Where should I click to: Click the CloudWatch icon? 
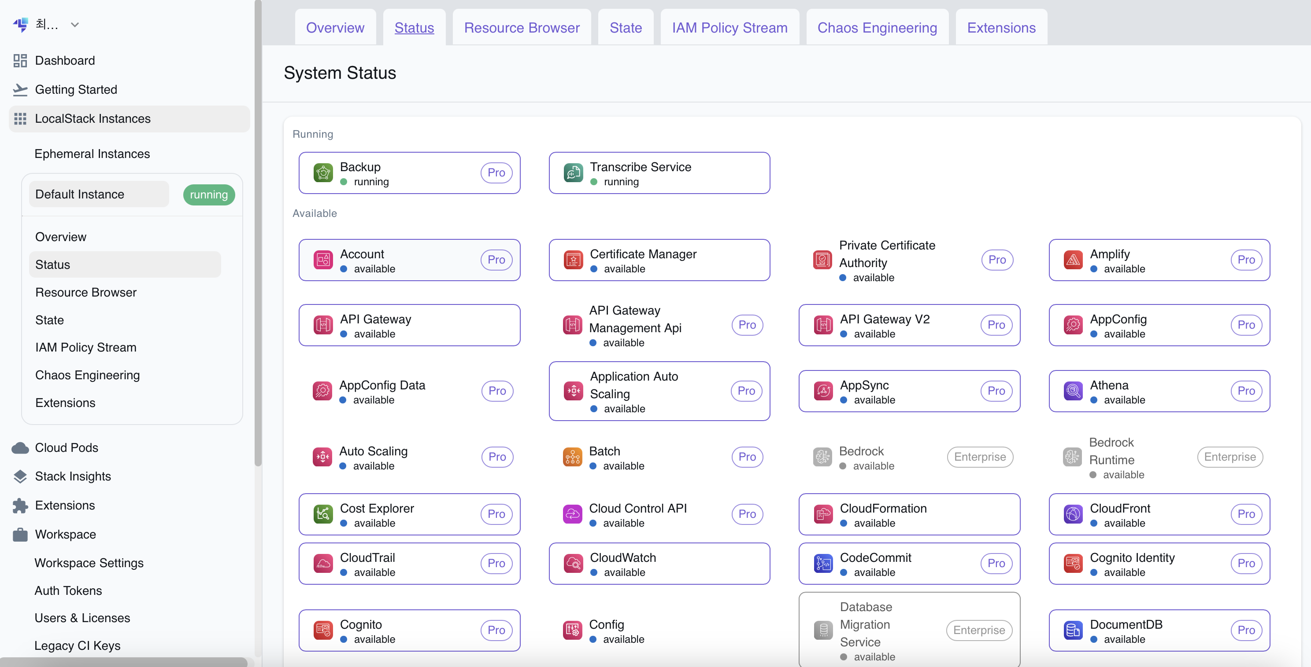(573, 563)
